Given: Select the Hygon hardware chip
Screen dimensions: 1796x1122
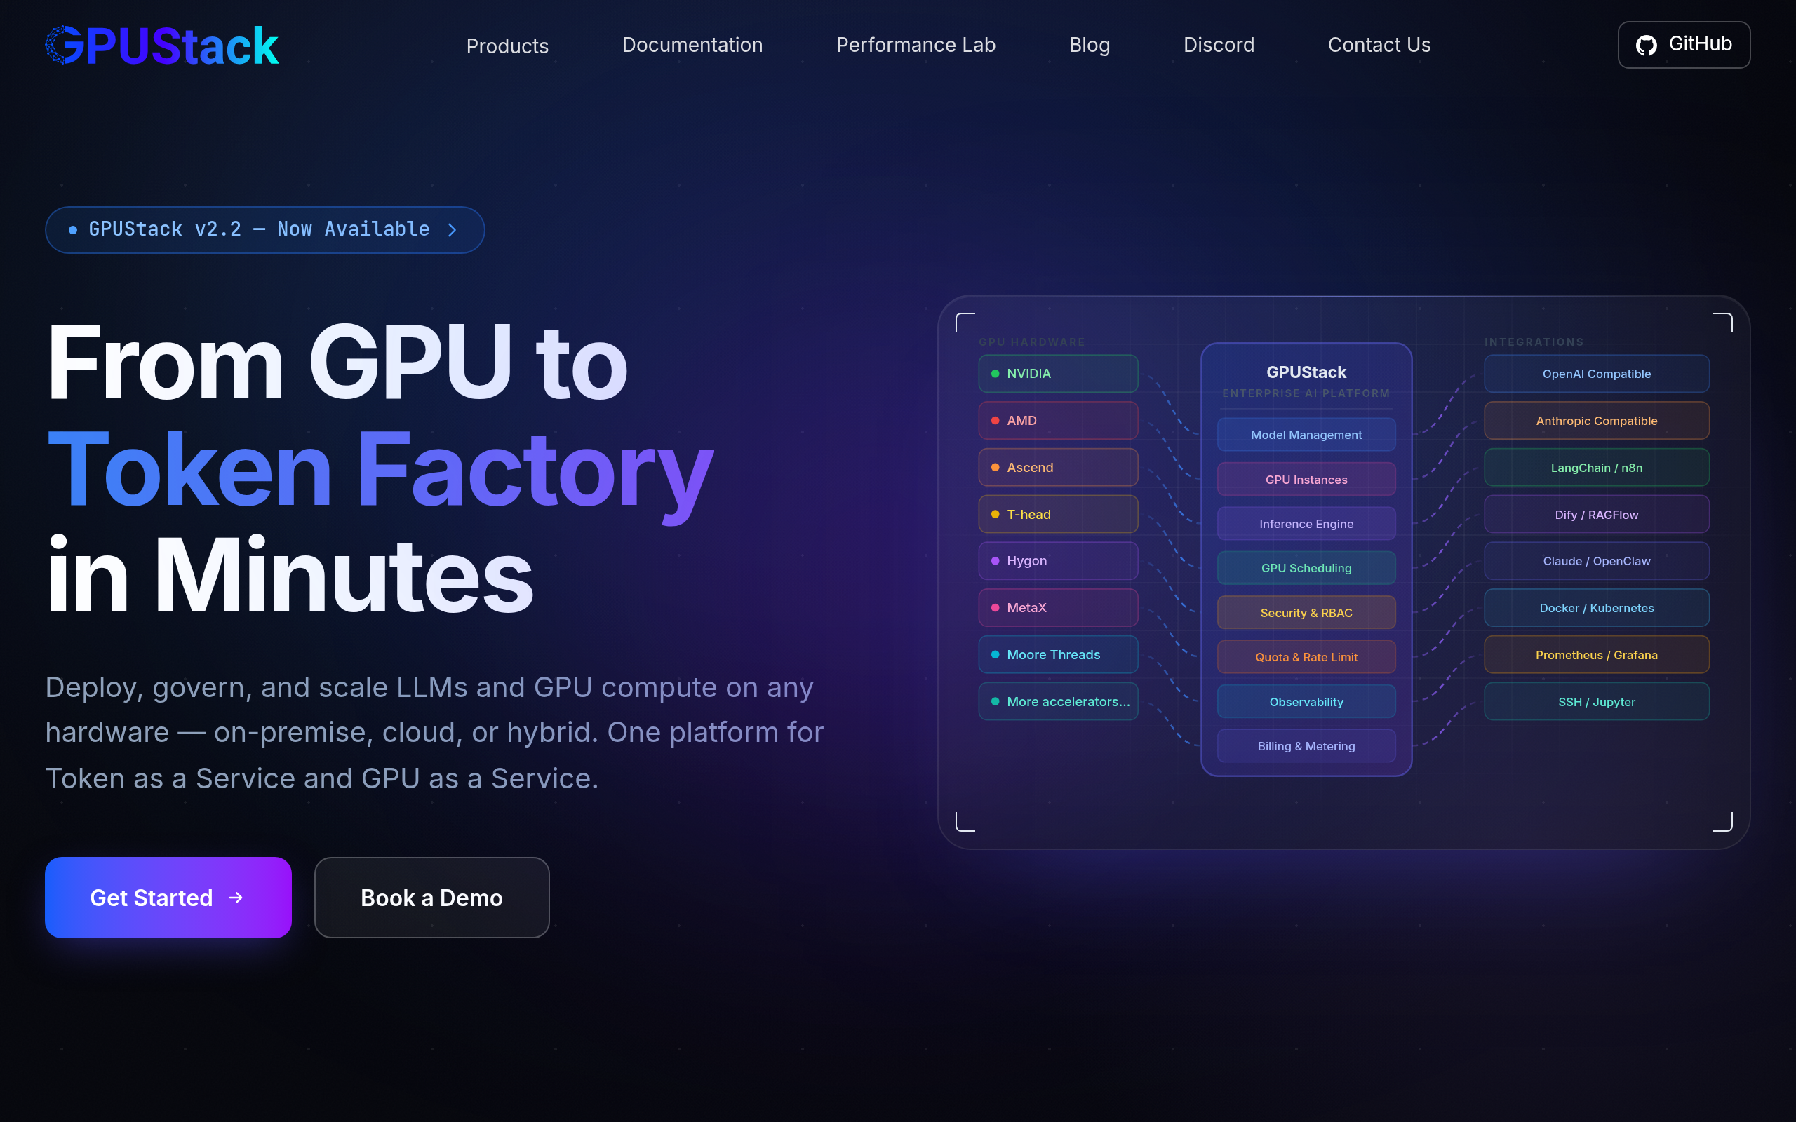Looking at the screenshot, I should 1057,560.
